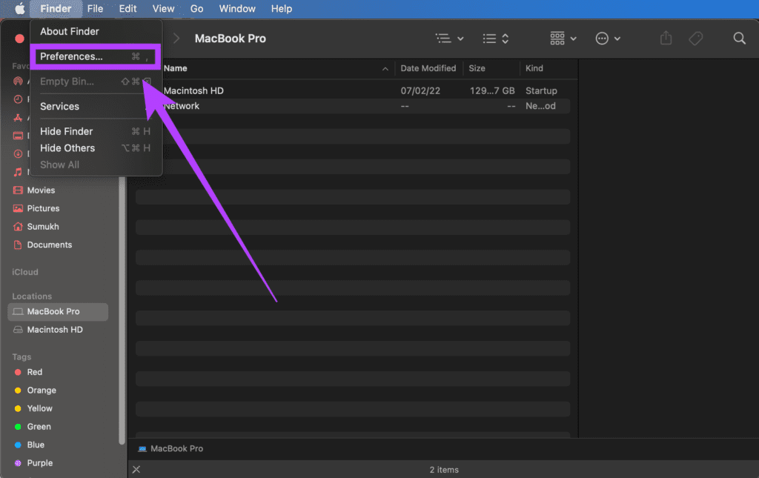Click the Share icon
This screenshot has width=759, height=478.
pyautogui.click(x=666, y=39)
